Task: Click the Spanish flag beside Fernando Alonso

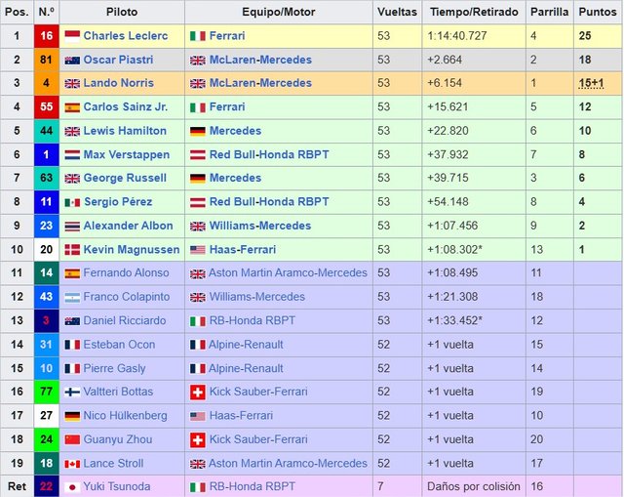Action: click(x=72, y=273)
